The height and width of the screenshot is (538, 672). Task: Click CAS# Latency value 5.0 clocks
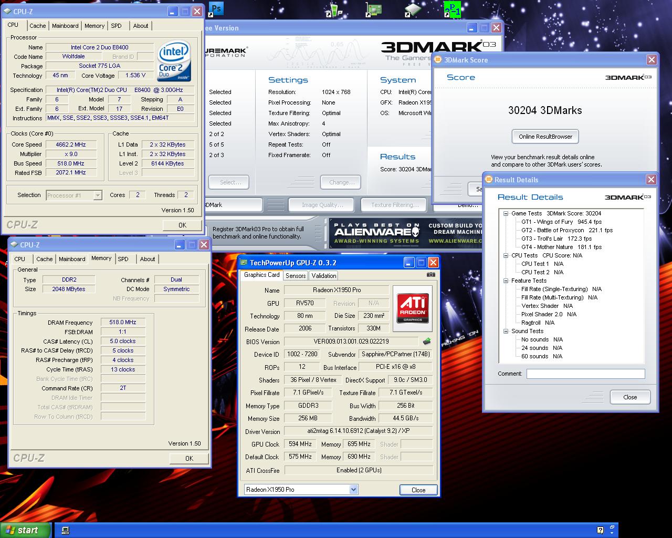[x=123, y=341]
